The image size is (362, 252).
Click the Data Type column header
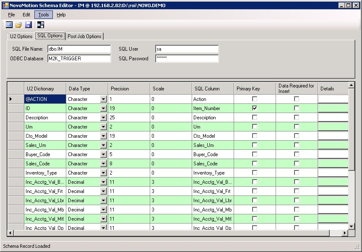tap(87, 89)
